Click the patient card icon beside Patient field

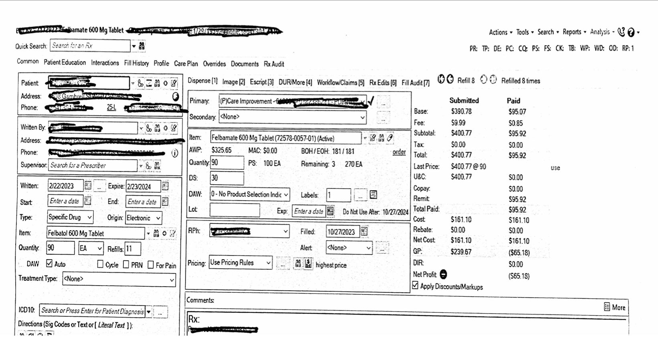point(149,83)
